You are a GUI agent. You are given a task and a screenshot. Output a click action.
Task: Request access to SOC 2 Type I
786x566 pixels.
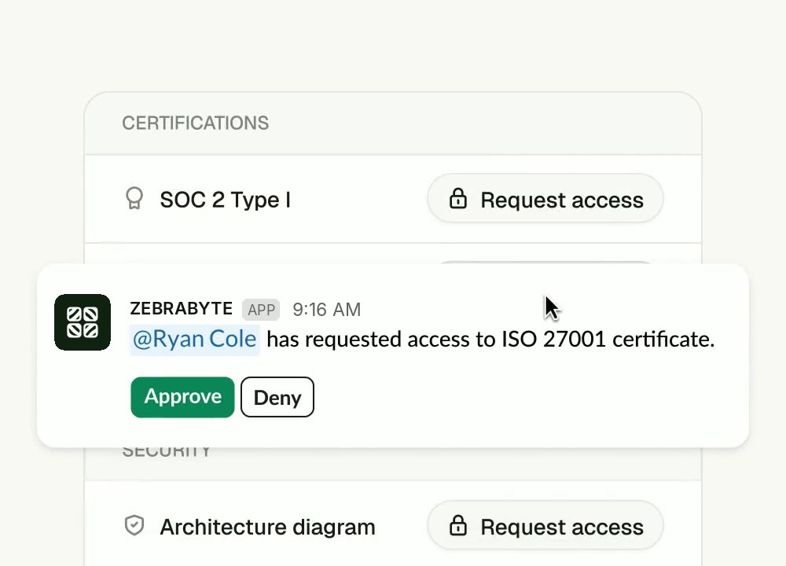[x=545, y=199]
